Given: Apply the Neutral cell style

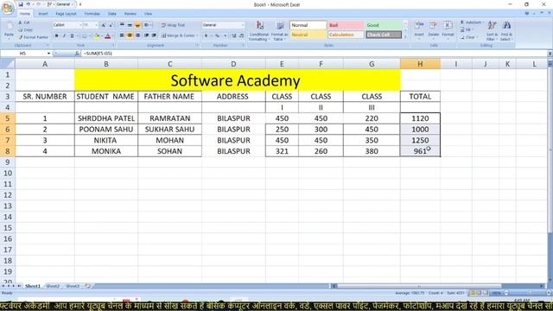Looking at the screenshot, I should pos(308,35).
